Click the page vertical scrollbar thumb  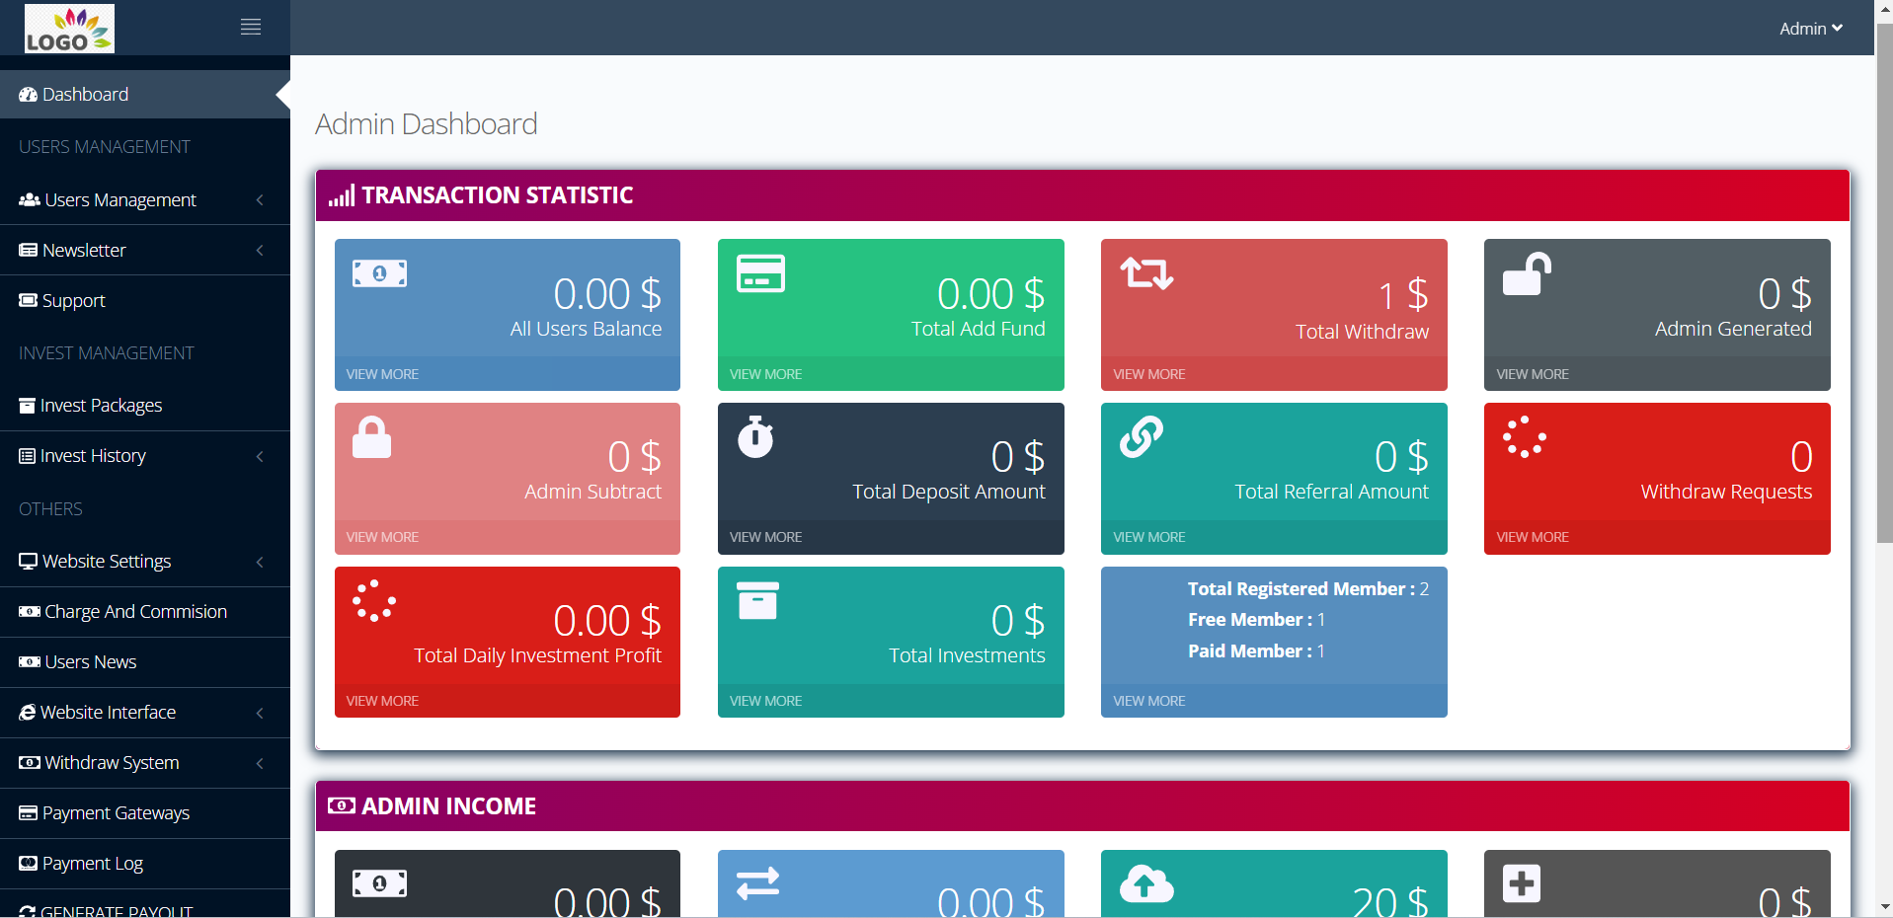click(1884, 281)
